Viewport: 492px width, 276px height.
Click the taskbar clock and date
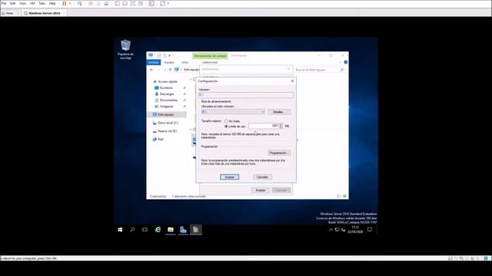click(355, 230)
